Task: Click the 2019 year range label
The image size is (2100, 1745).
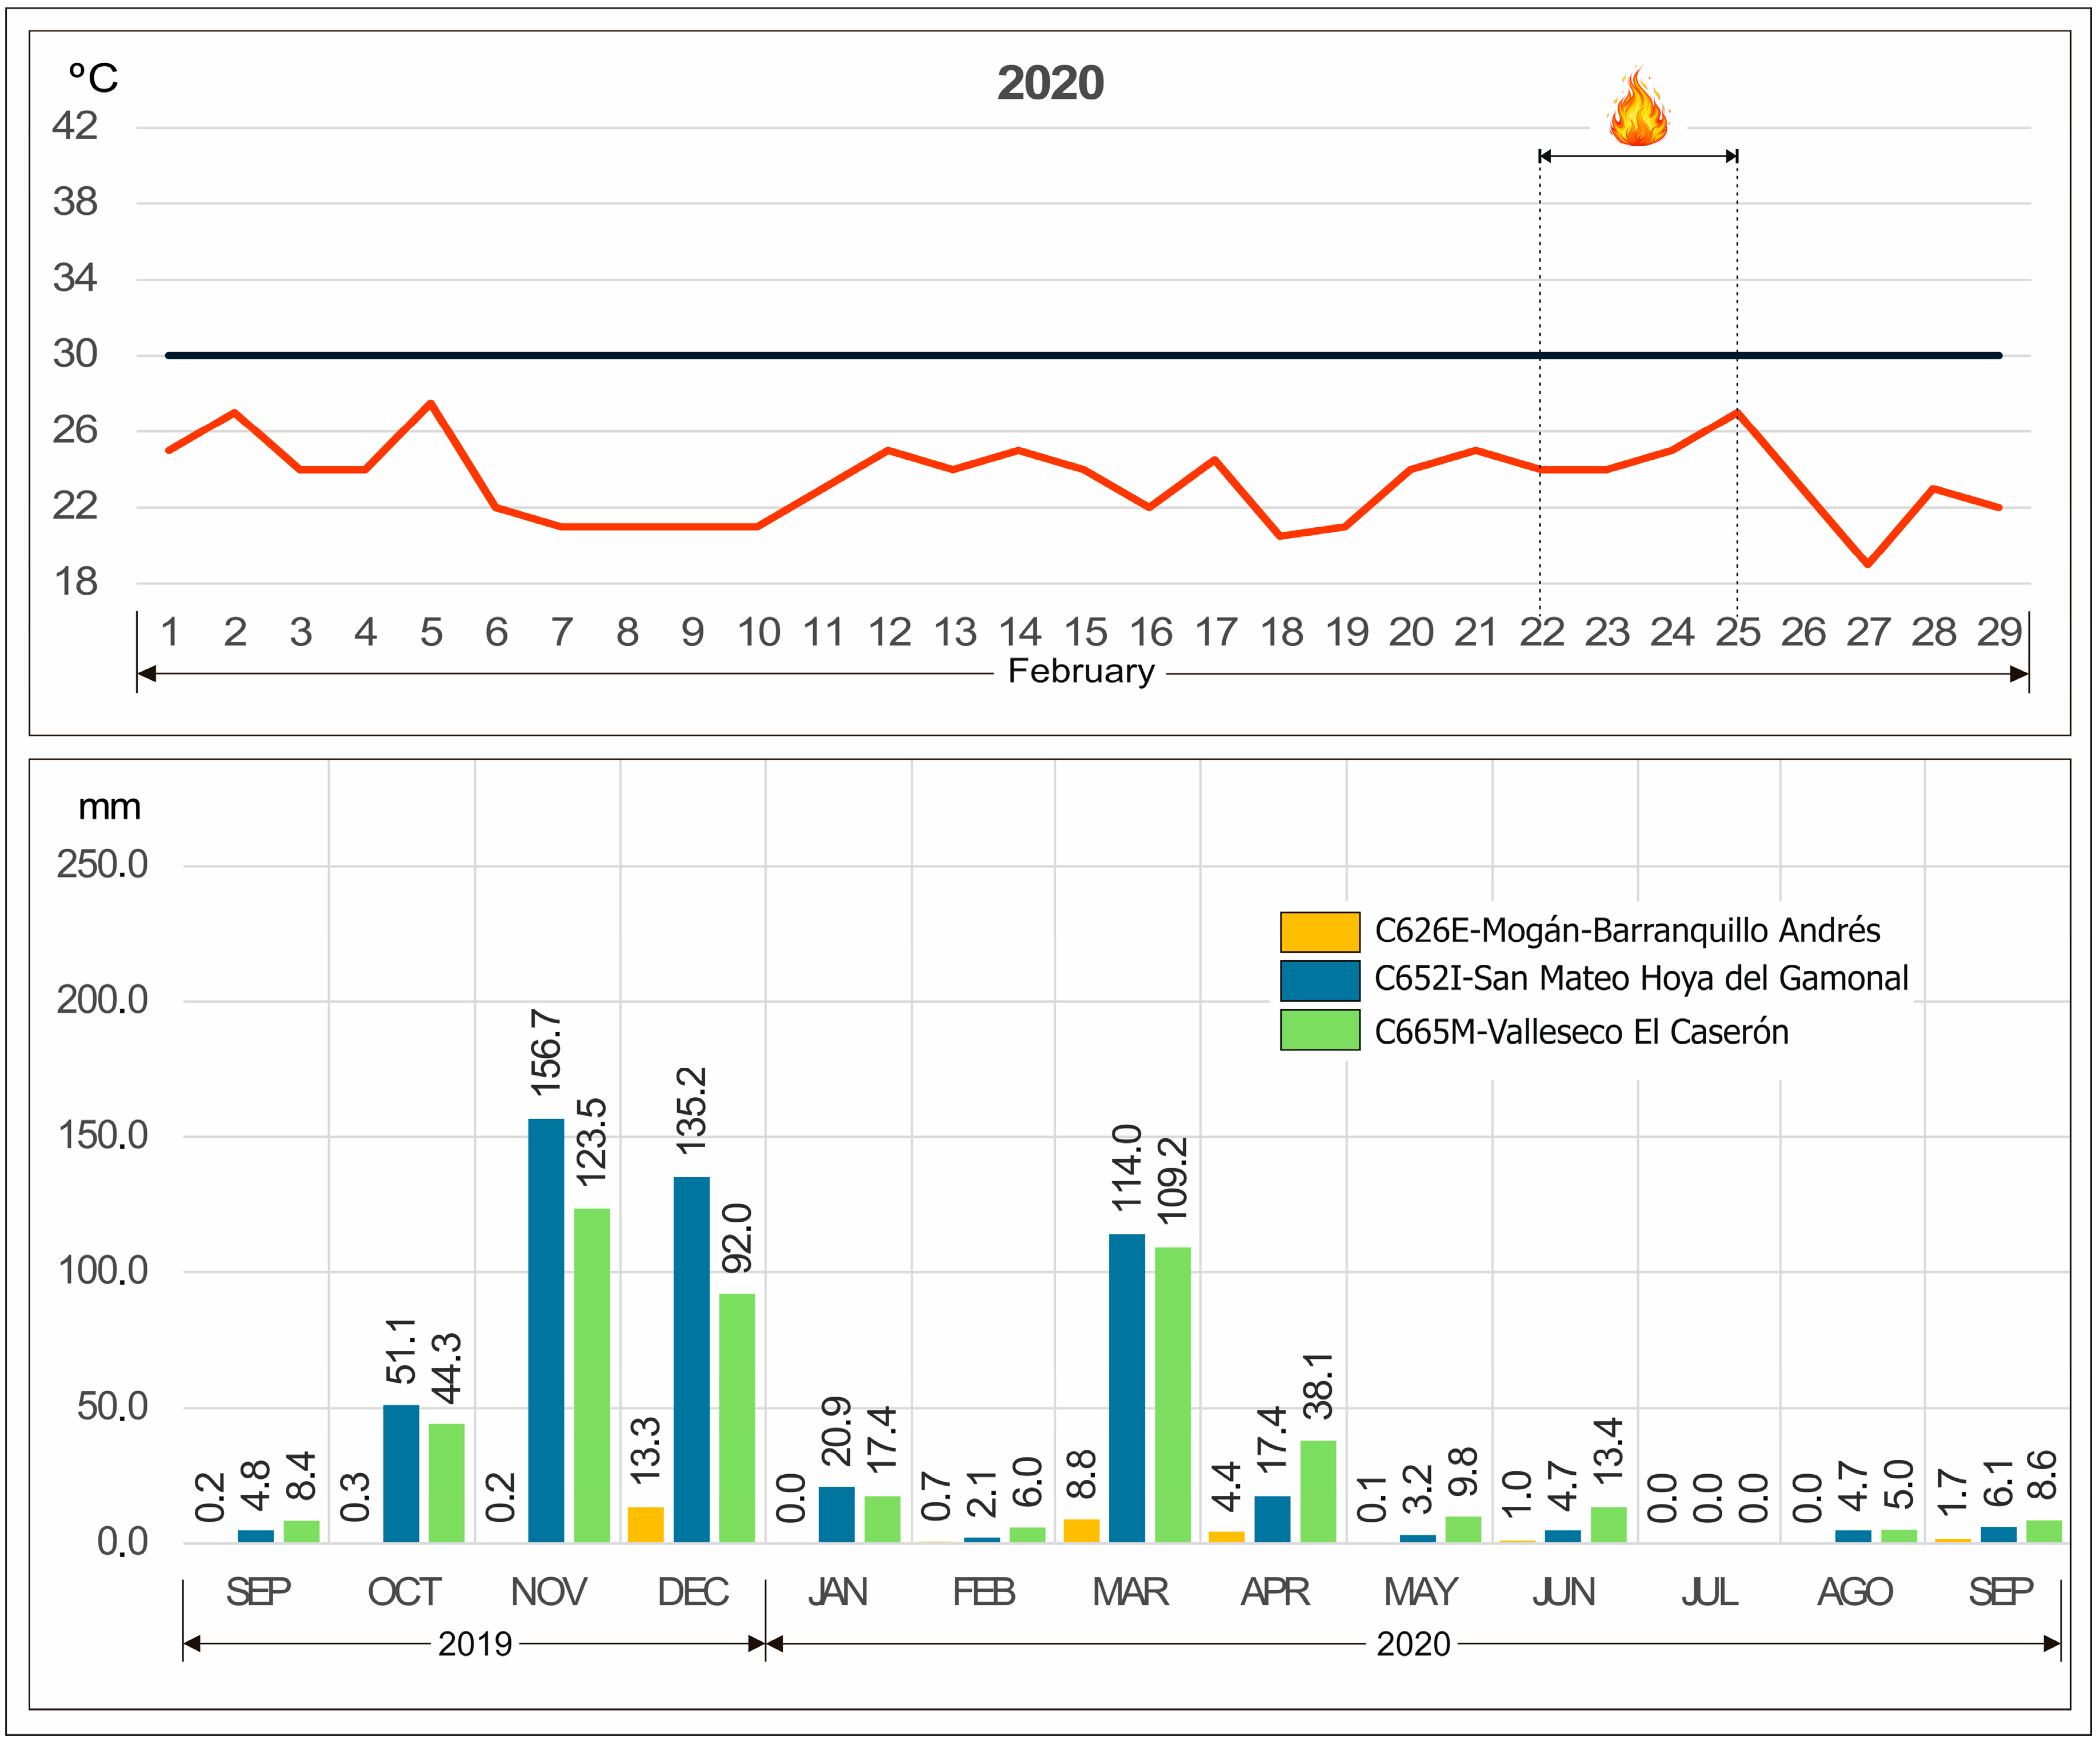Action: point(475,1644)
